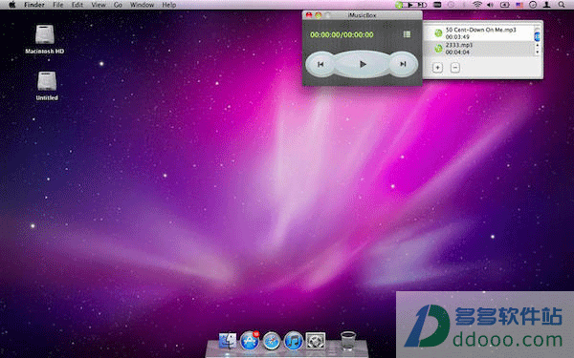Image resolution: width=574 pixels, height=358 pixels.
Task: Open the user account menu icon
Action: [547, 5]
